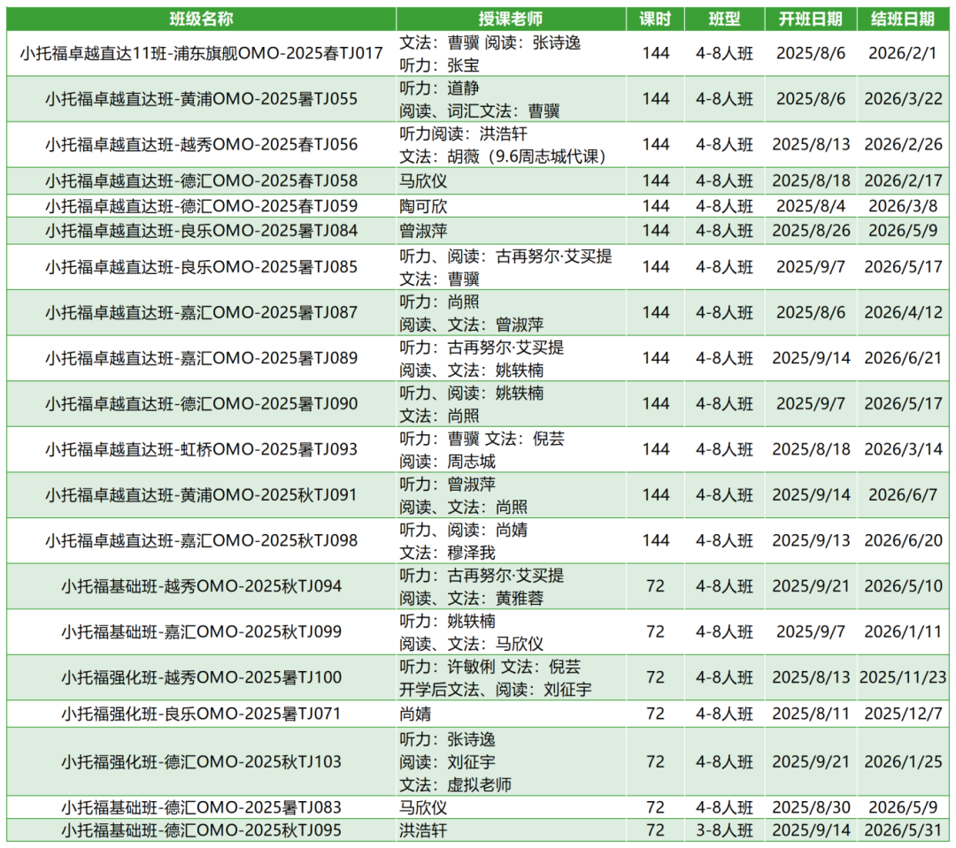Image resolution: width=956 pixels, height=848 pixels.
Task: Click 课时 value 144 in TJ017 row
Action: [x=655, y=54]
